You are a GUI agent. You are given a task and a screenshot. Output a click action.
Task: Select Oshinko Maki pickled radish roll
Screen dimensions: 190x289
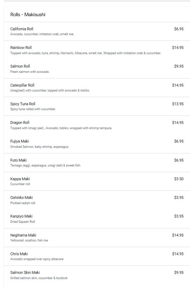tap(97, 200)
